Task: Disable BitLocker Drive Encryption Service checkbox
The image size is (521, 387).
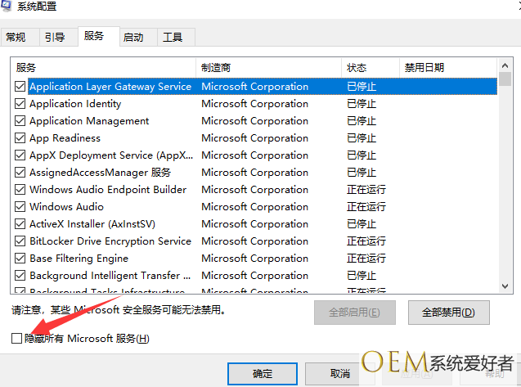Action: pos(20,241)
